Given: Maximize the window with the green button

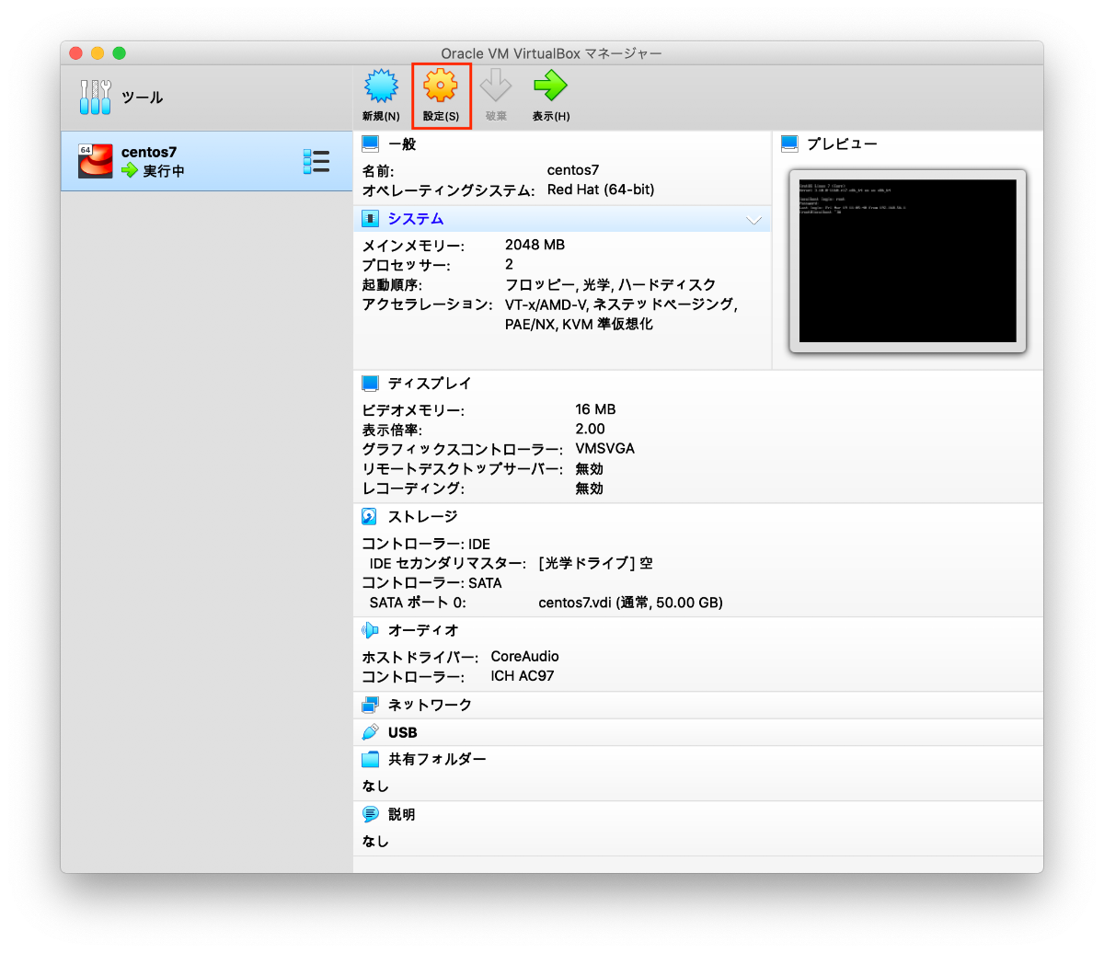Looking at the screenshot, I should pyautogui.click(x=119, y=53).
